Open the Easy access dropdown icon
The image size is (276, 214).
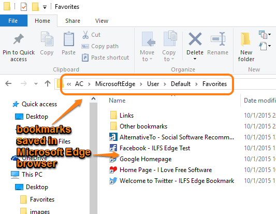(x=265, y=46)
